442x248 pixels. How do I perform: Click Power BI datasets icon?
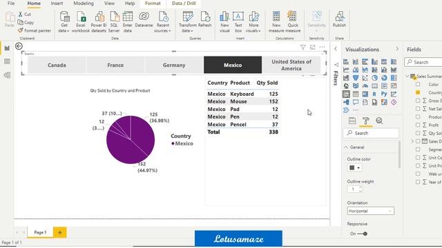99,17
